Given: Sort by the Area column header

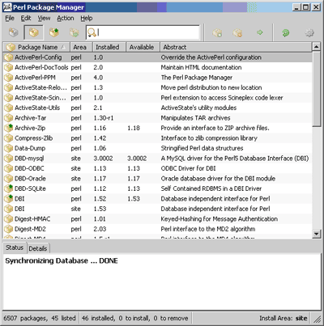Looking at the screenshot, I should [81, 47].
